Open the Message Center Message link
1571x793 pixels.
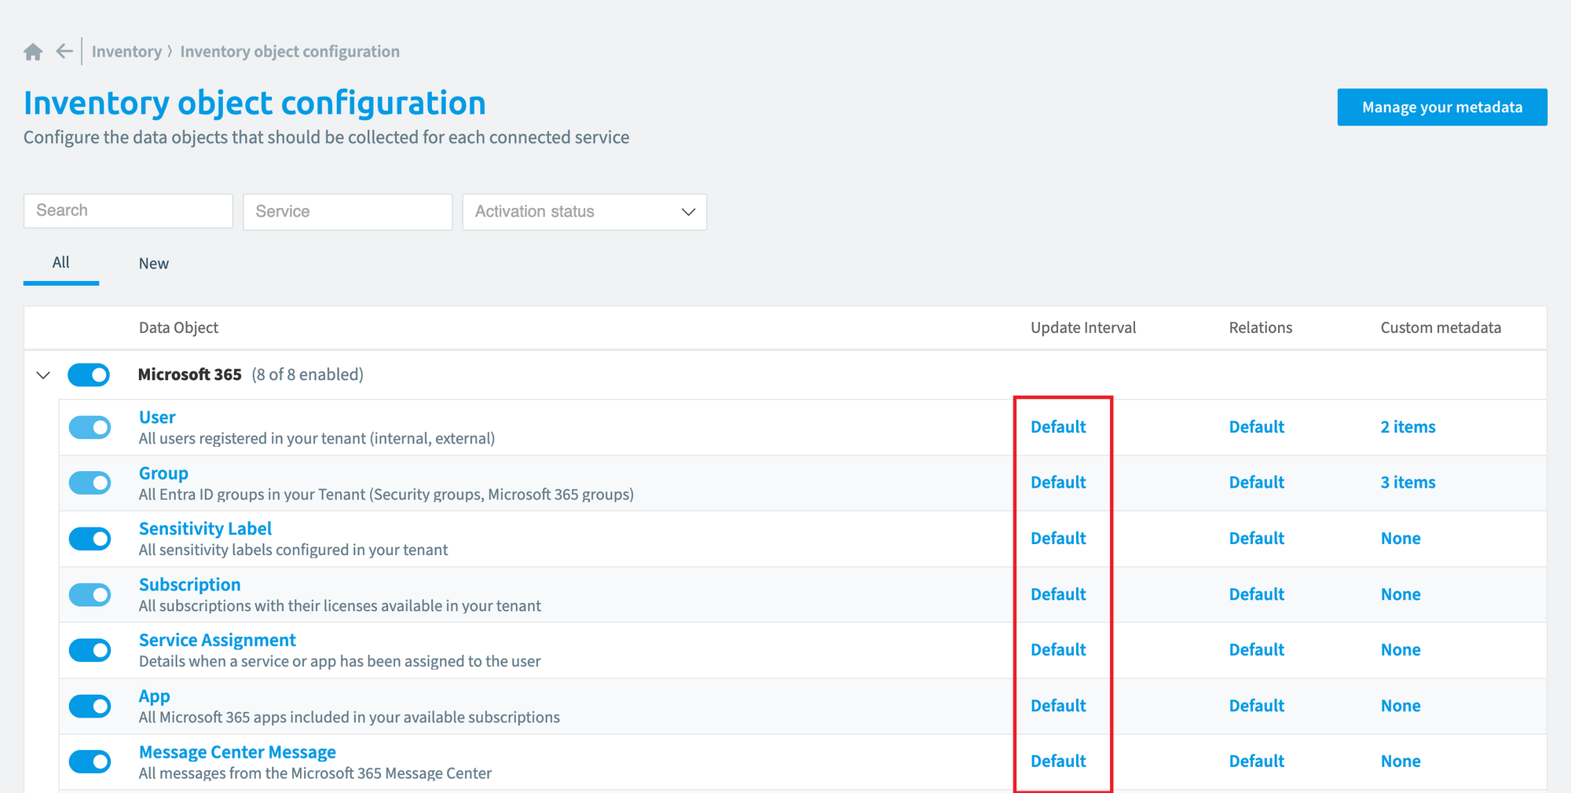(237, 752)
